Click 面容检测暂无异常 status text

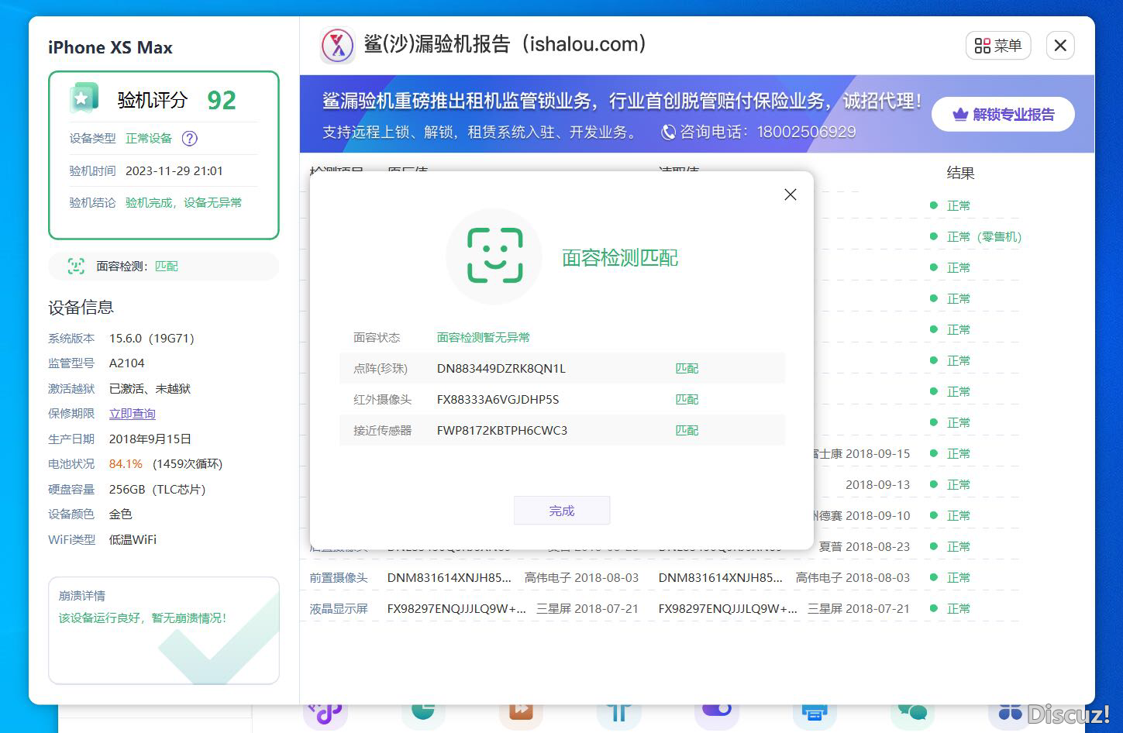pyautogui.click(x=484, y=338)
